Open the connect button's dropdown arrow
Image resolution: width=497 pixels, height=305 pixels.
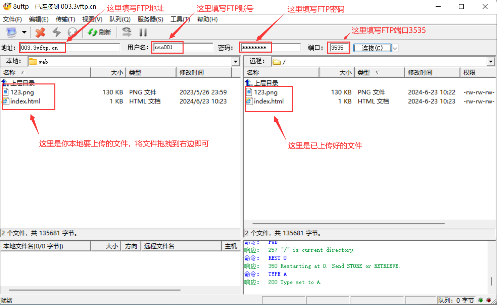click(x=395, y=48)
